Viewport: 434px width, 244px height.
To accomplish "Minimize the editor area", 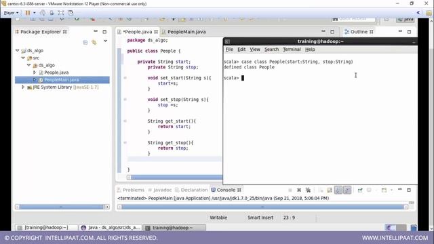I will click(323, 31).
